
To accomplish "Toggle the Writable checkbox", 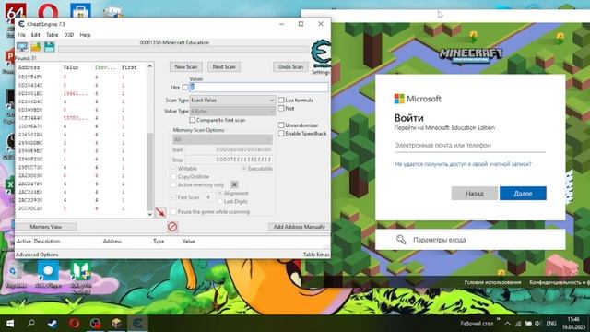I will 174,168.
